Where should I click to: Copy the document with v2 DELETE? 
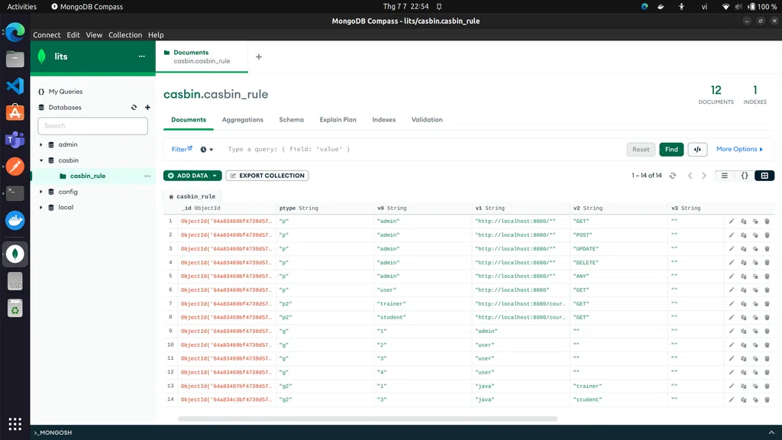743,263
